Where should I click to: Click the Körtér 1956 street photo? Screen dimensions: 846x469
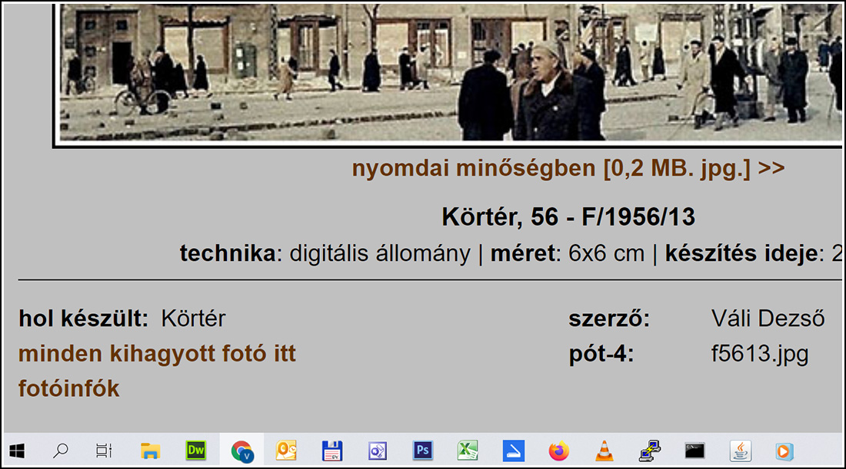[449, 74]
